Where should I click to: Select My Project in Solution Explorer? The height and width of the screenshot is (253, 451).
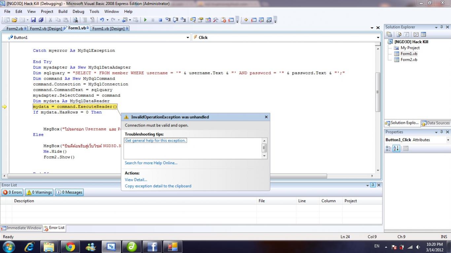point(410,48)
